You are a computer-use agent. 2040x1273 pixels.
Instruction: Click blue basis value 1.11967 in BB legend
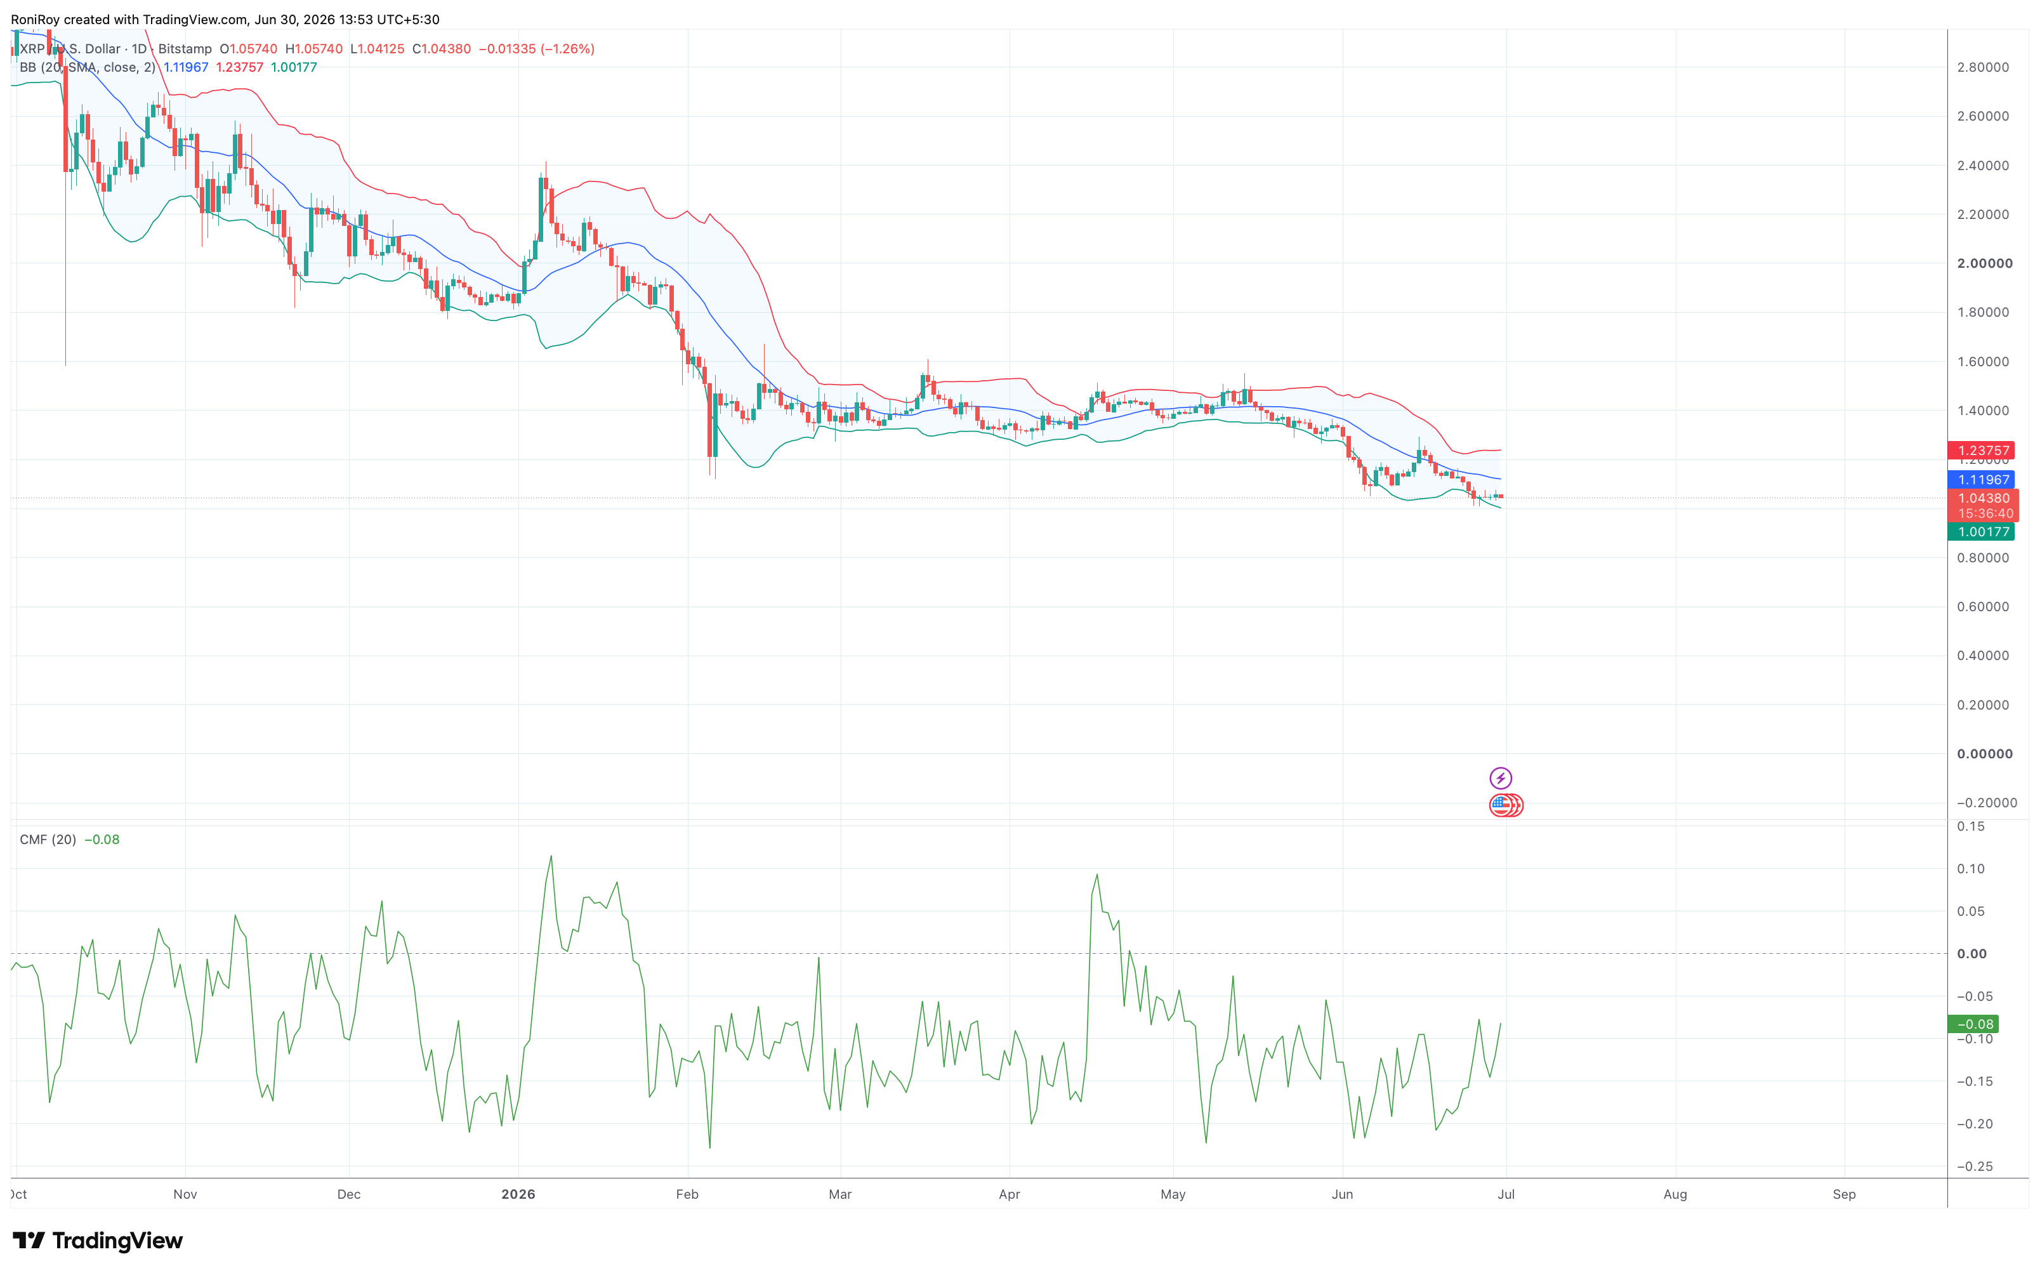pyautogui.click(x=186, y=67)
